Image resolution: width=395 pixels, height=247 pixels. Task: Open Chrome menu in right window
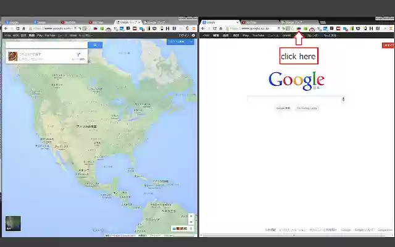(x=391, y=28)
